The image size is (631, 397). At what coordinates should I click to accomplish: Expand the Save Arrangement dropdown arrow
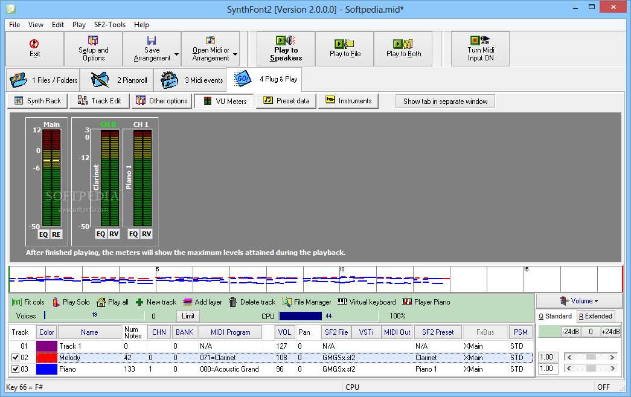pyautogui.click(x=176, y=54)
